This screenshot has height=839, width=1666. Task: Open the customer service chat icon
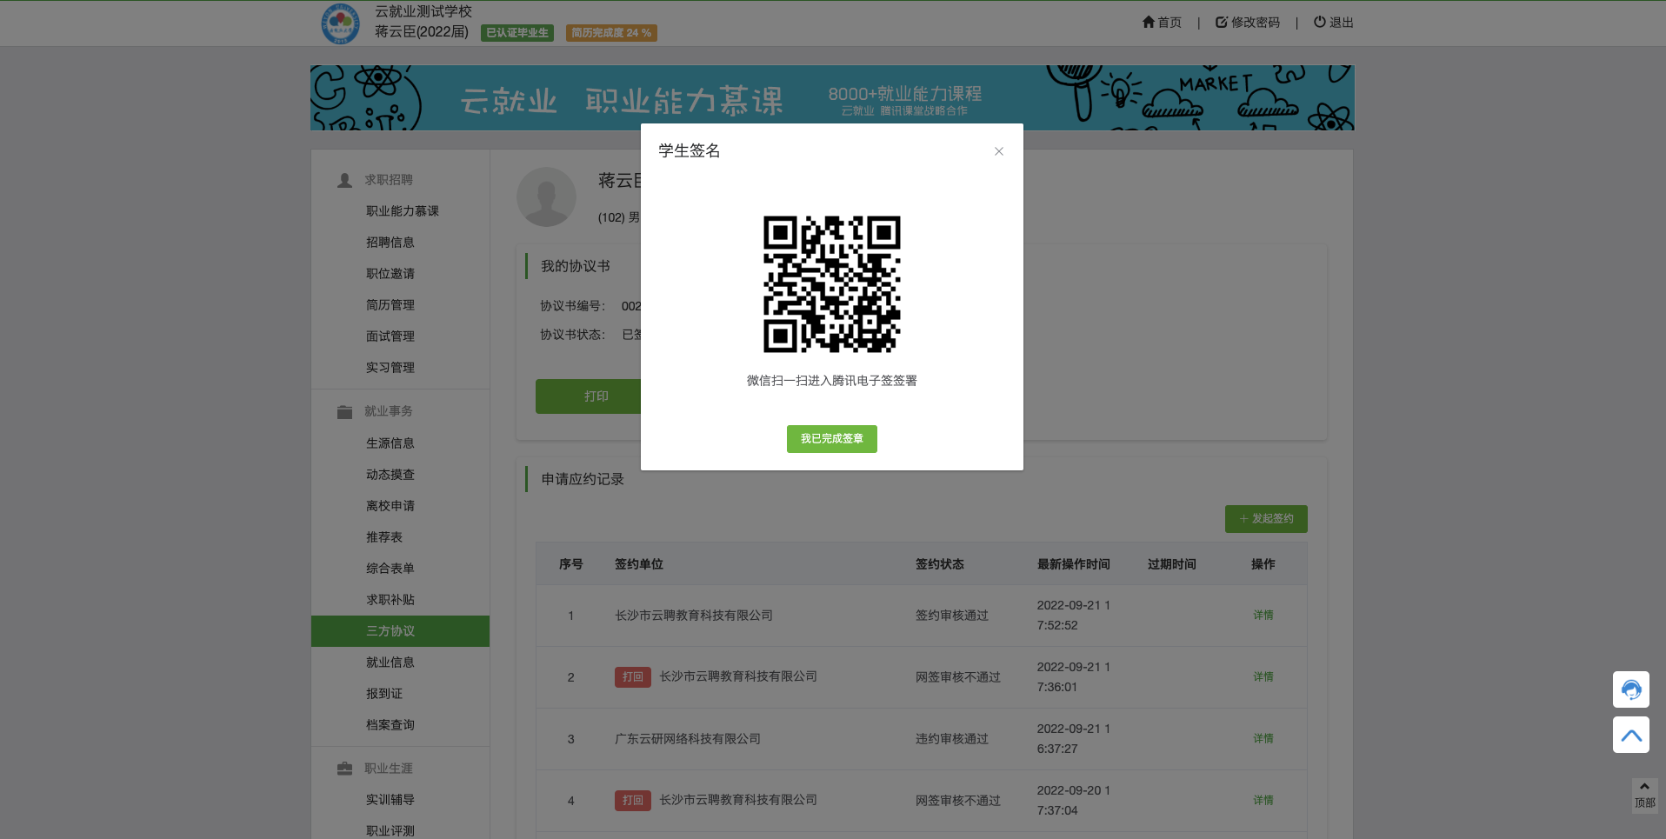click(1630, 689)
